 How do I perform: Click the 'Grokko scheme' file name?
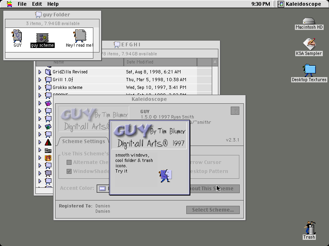(x=67, y=87)
